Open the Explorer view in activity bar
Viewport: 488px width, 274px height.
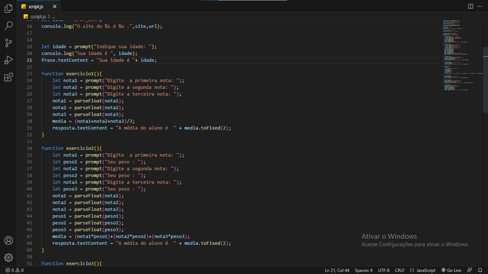[x=9, y=9]
